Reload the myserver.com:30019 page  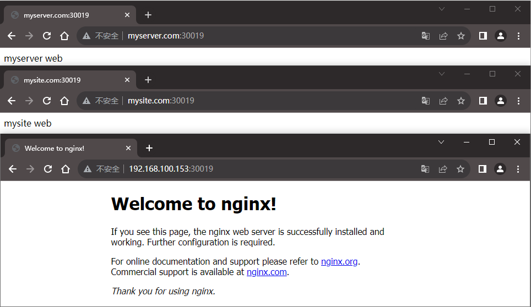[47, 36]
